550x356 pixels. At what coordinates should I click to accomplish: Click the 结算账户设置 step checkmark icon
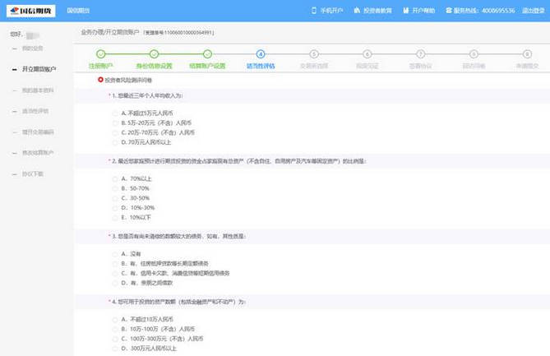click(x=207, y=54)
